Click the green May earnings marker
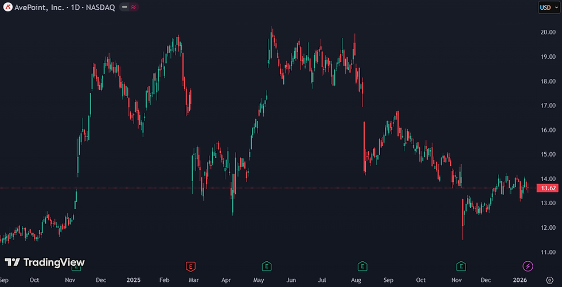The height and width of the screenshot is (287, 562). tap(266, 266)
